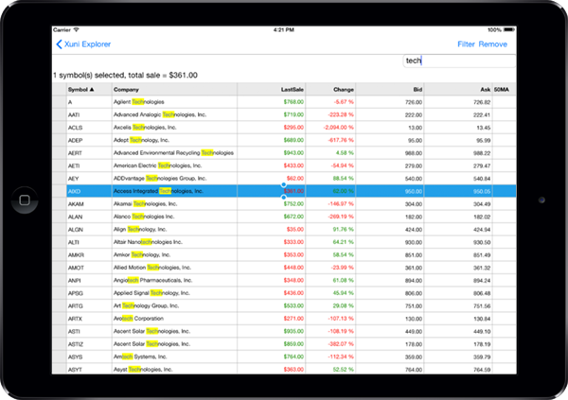The height and width of the screenshot is (400, 568).
Task: Select the AETI symbol cell
Action: tap(89, 165)
